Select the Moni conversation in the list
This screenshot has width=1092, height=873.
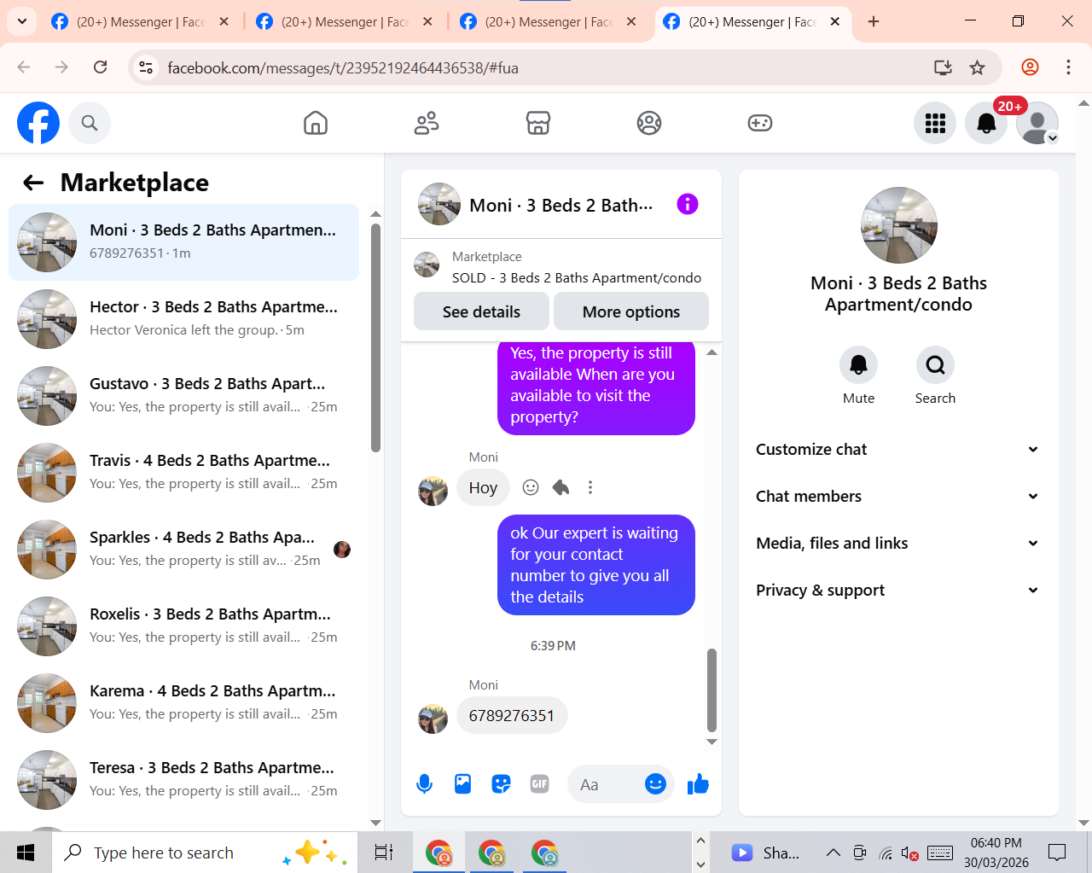coord(183,242)
